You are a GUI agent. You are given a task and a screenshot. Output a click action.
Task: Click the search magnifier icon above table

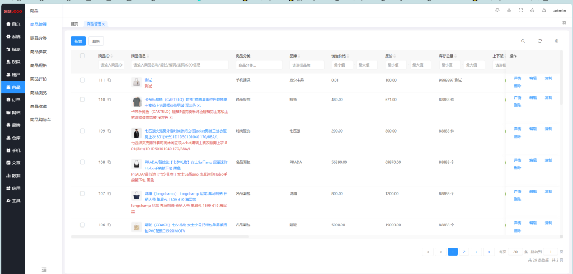pyautogui.click(x=523, y=41)
